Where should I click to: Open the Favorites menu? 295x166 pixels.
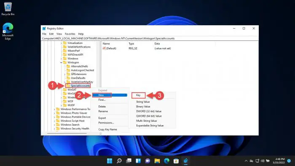pos(70,34)
